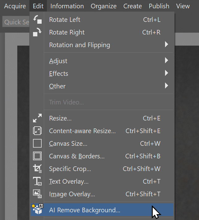Click the Canvas Size icon
Viewport: 199px width, 220px height.
37,144
